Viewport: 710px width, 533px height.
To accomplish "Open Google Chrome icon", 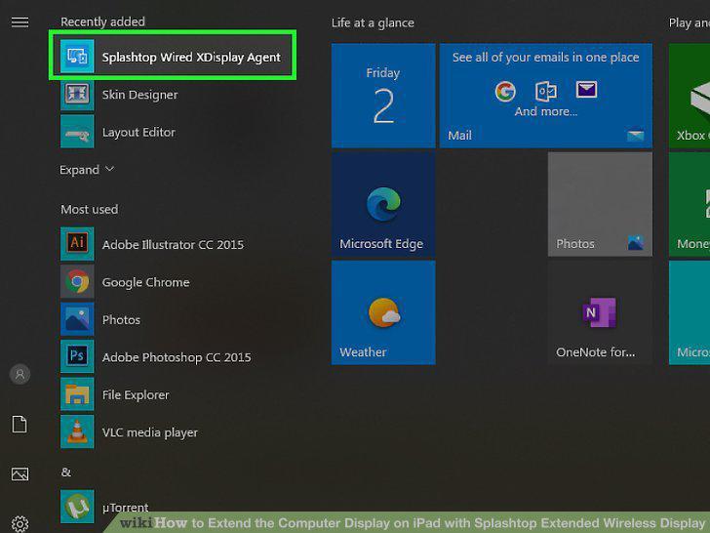I will 77,281.
